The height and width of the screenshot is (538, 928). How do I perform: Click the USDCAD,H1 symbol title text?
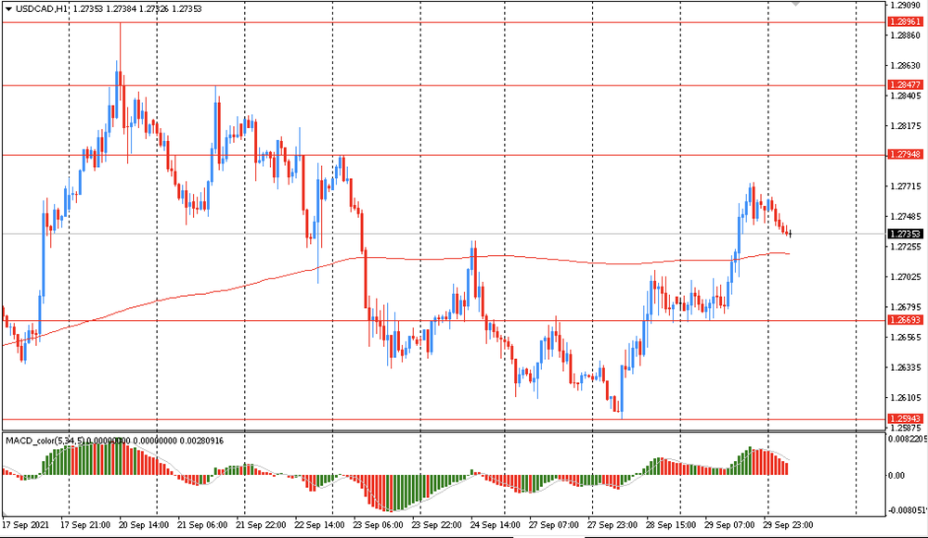click(x=42, y=7)
